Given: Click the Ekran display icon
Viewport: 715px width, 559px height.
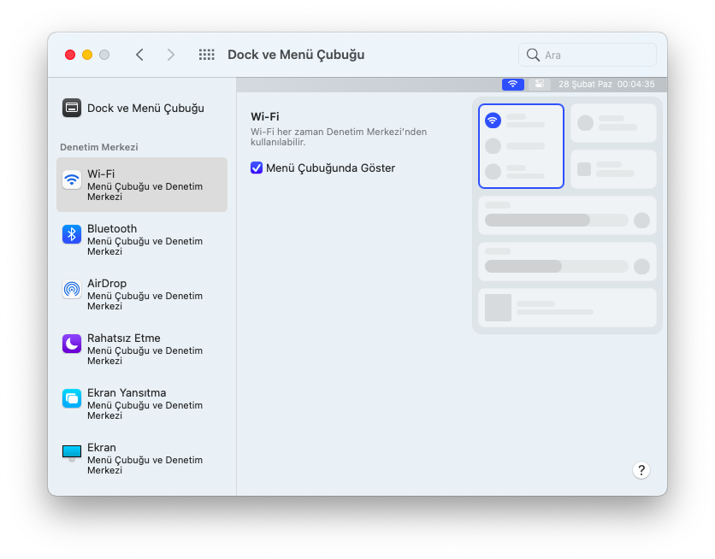Looking at the screenshot, I should (72, 452).
